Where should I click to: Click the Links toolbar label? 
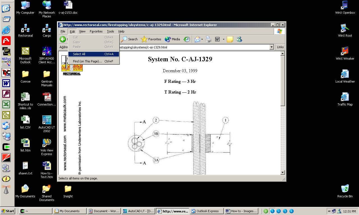[x=280, y=47]
